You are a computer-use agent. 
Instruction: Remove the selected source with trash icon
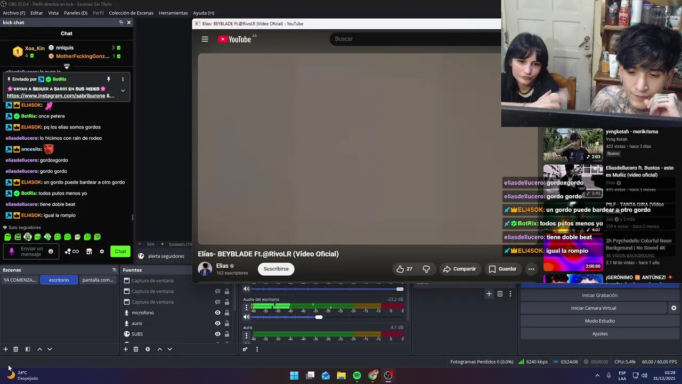[136, 349]
